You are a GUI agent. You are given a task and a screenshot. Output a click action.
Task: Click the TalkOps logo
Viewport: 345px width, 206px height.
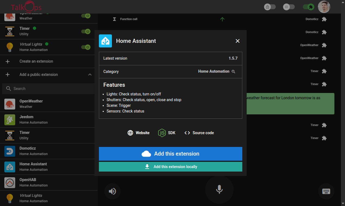(x=26, y=7)
